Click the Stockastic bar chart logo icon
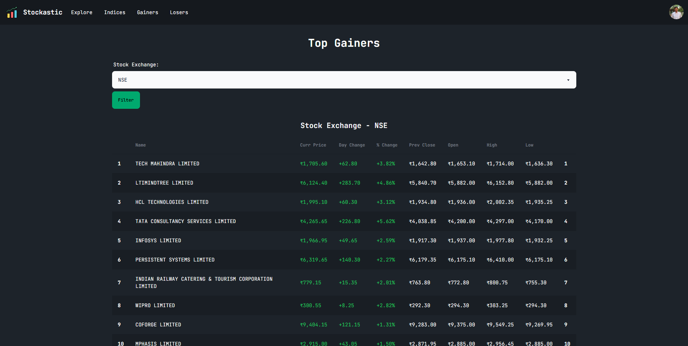 click(x=12, y=12)
